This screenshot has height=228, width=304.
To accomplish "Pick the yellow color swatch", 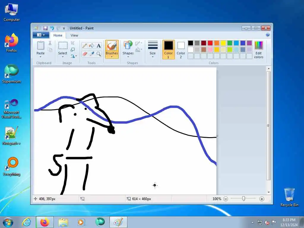I will pyautogui.click(x=223, y=43).
